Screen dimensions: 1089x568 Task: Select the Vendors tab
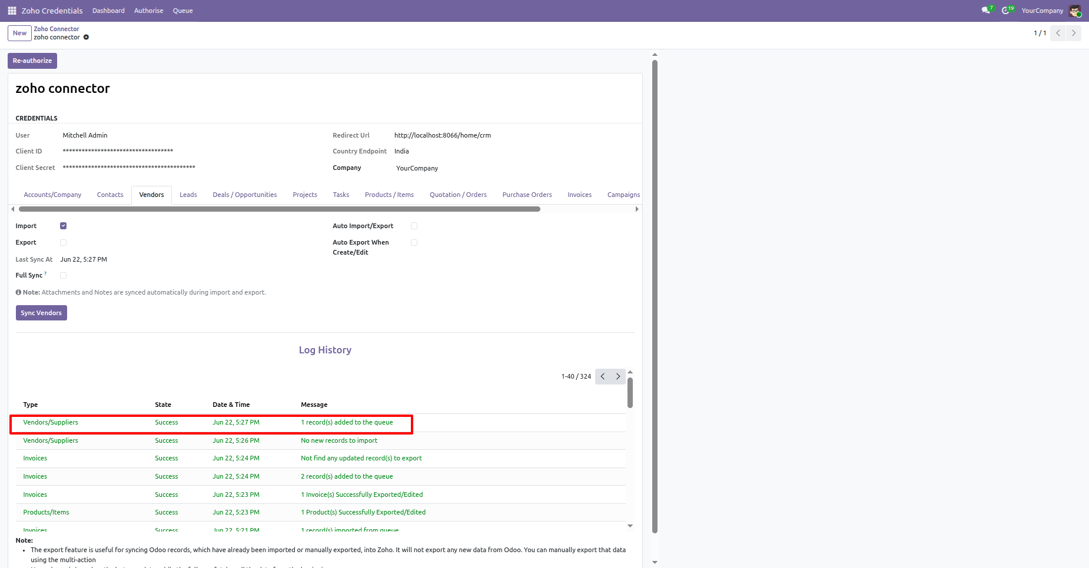point(151,195)
